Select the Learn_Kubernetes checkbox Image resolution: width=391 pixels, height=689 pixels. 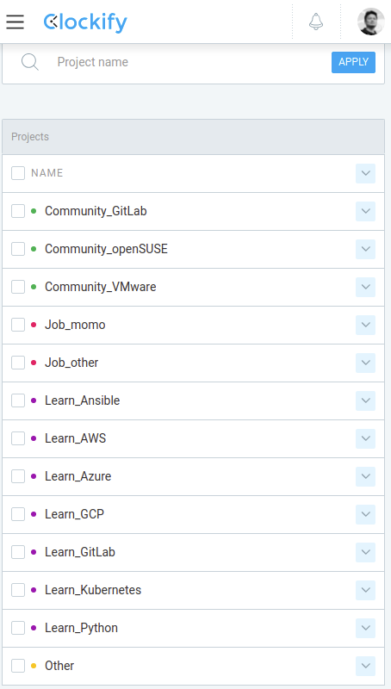[x=18, y=590]
